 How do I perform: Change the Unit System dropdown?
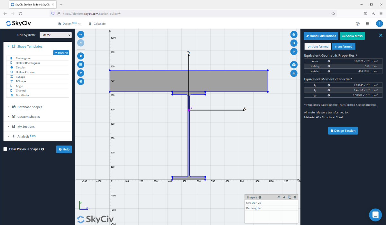tap(56, 35)
